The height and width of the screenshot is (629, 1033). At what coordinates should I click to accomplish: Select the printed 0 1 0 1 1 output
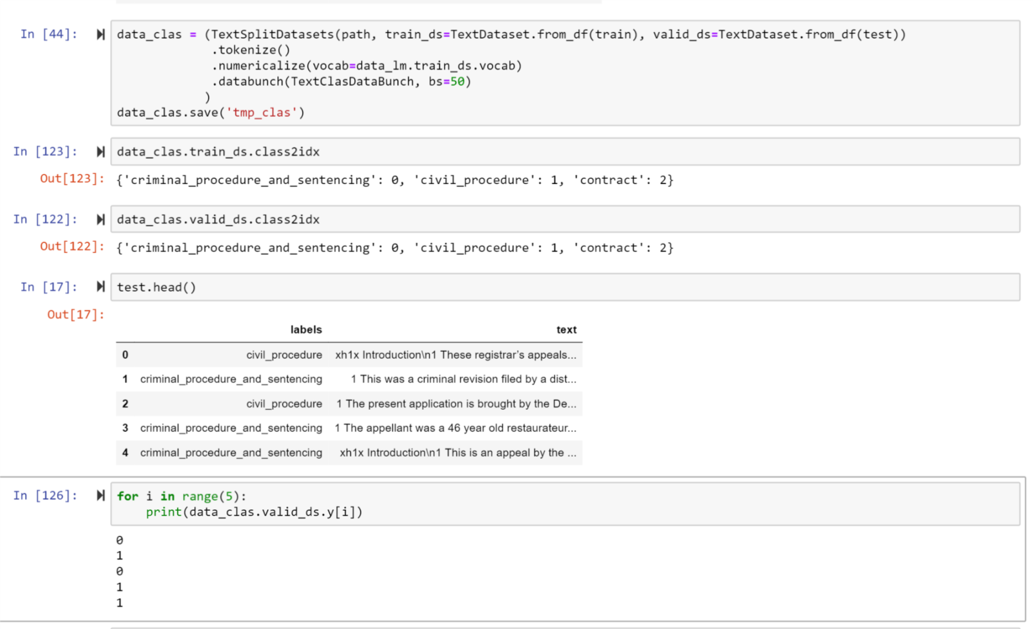(x=120, y=570)
